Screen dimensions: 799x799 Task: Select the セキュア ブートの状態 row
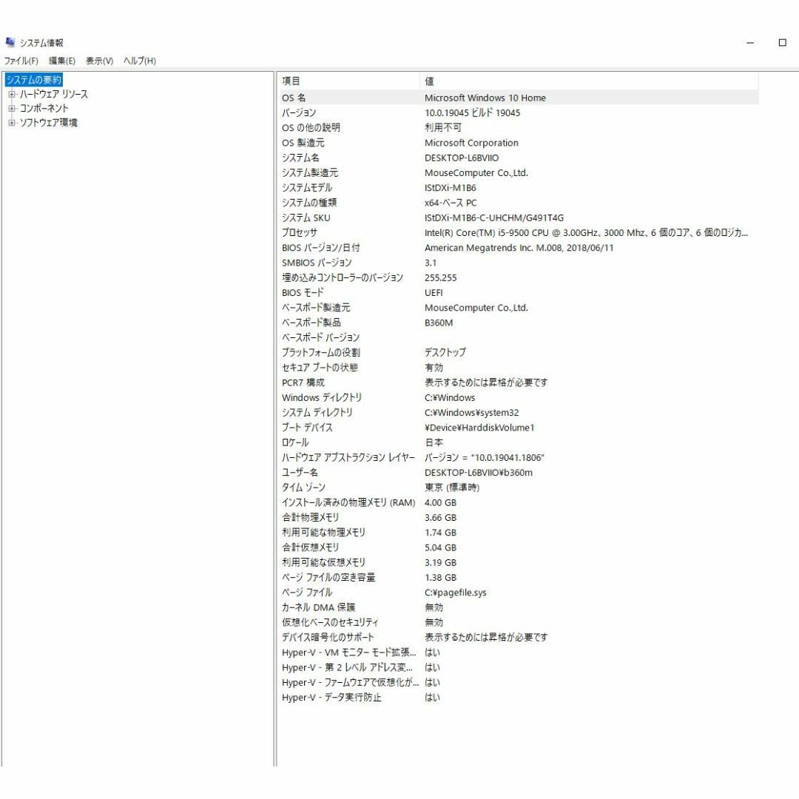[x=519, y=368]
